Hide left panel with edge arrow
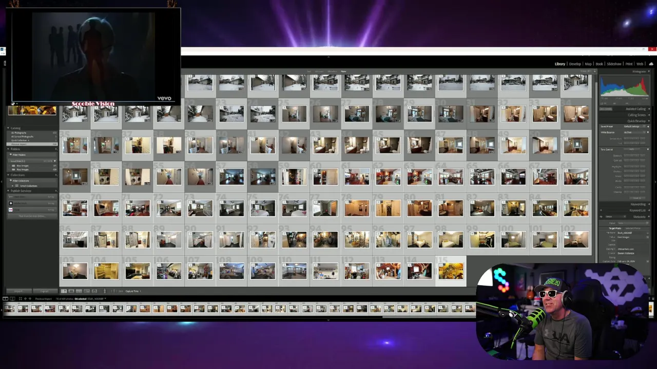This screenshot has width=657, height=369. pyautogui.click(x=2, y=181)
